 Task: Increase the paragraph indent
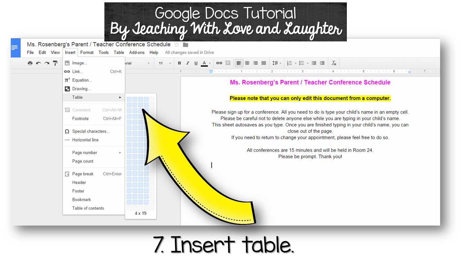point(322,63)
